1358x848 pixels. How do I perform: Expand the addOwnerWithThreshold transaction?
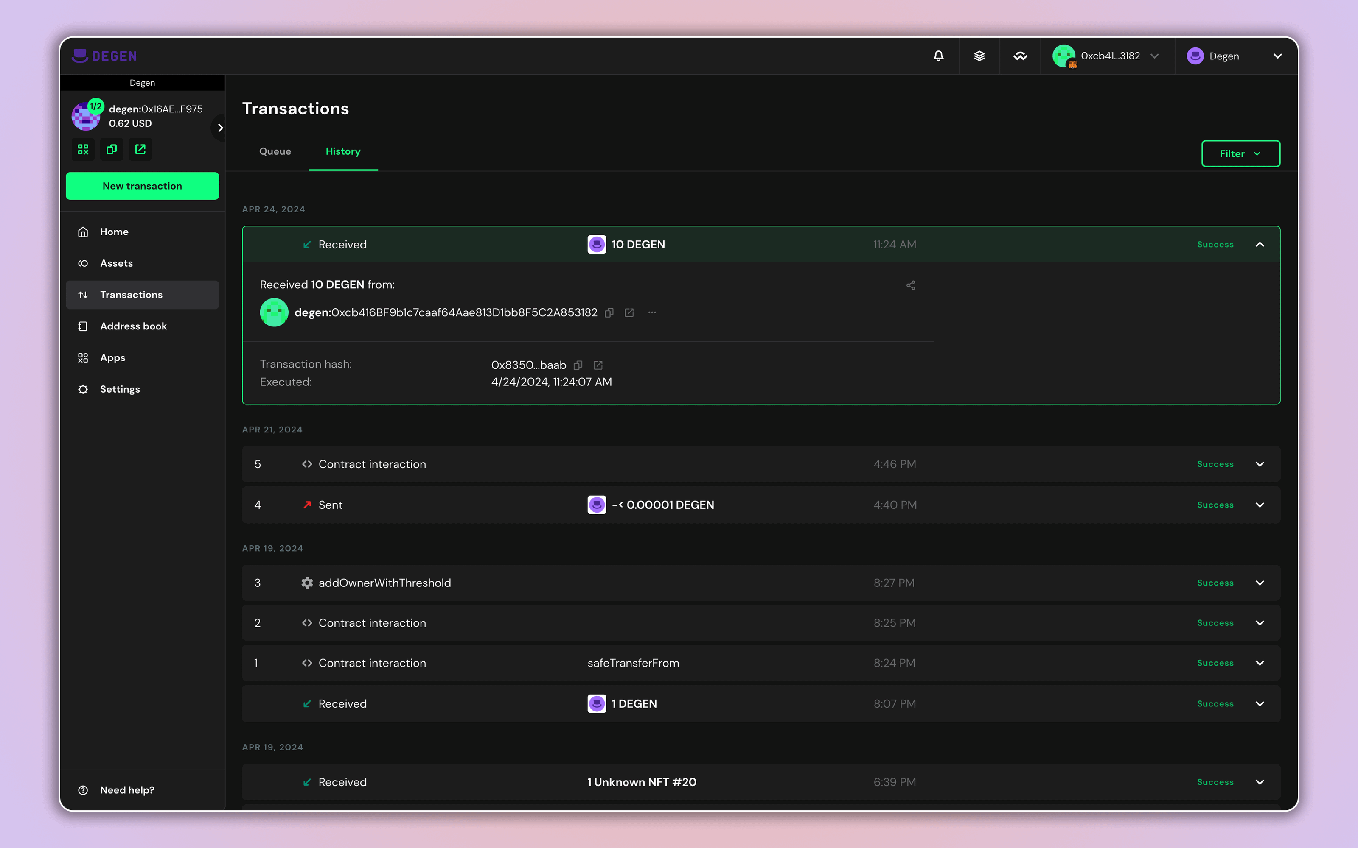[x=1260, y=583]
